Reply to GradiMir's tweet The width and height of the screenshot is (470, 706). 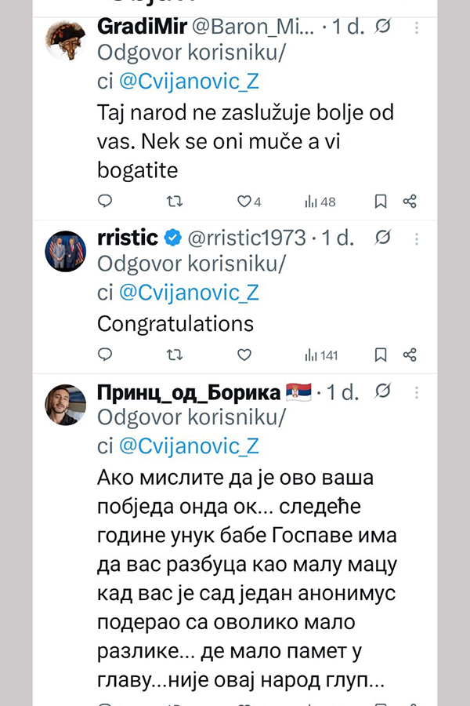pos(105,202)
